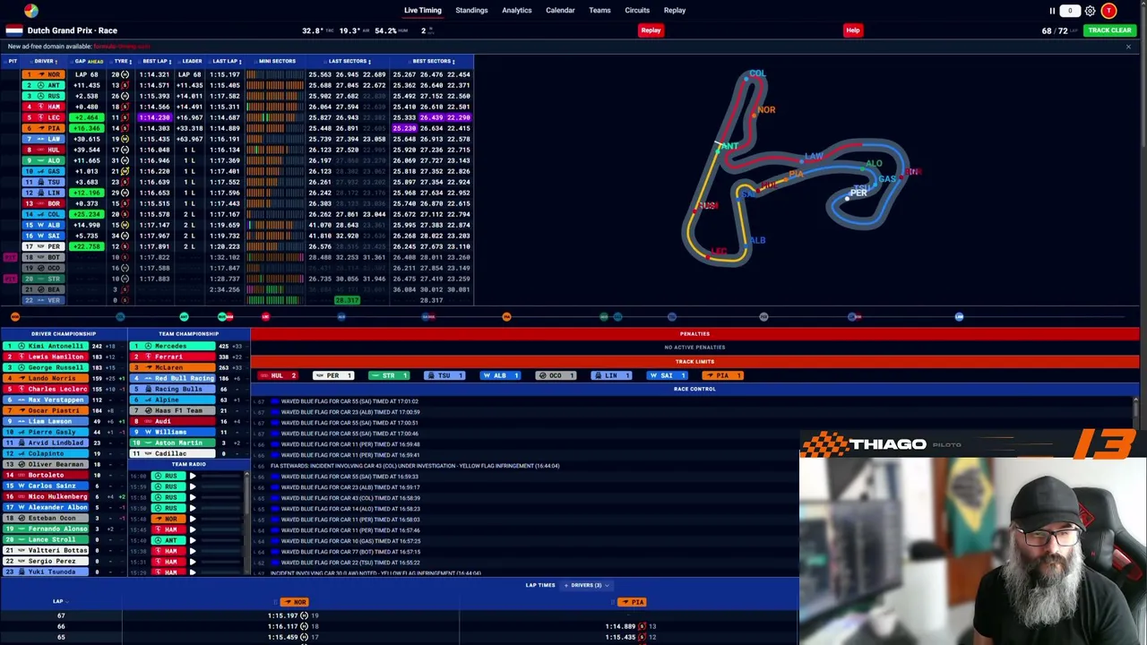Click the ALB track limits badge
The height and width of the screenshot is (645, 1147).
(x=499, y=375)
